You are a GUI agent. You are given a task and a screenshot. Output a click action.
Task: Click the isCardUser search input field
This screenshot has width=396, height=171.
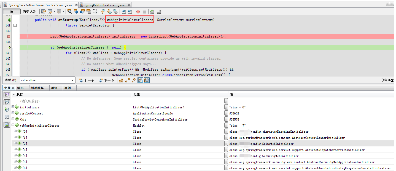[45, 80]
